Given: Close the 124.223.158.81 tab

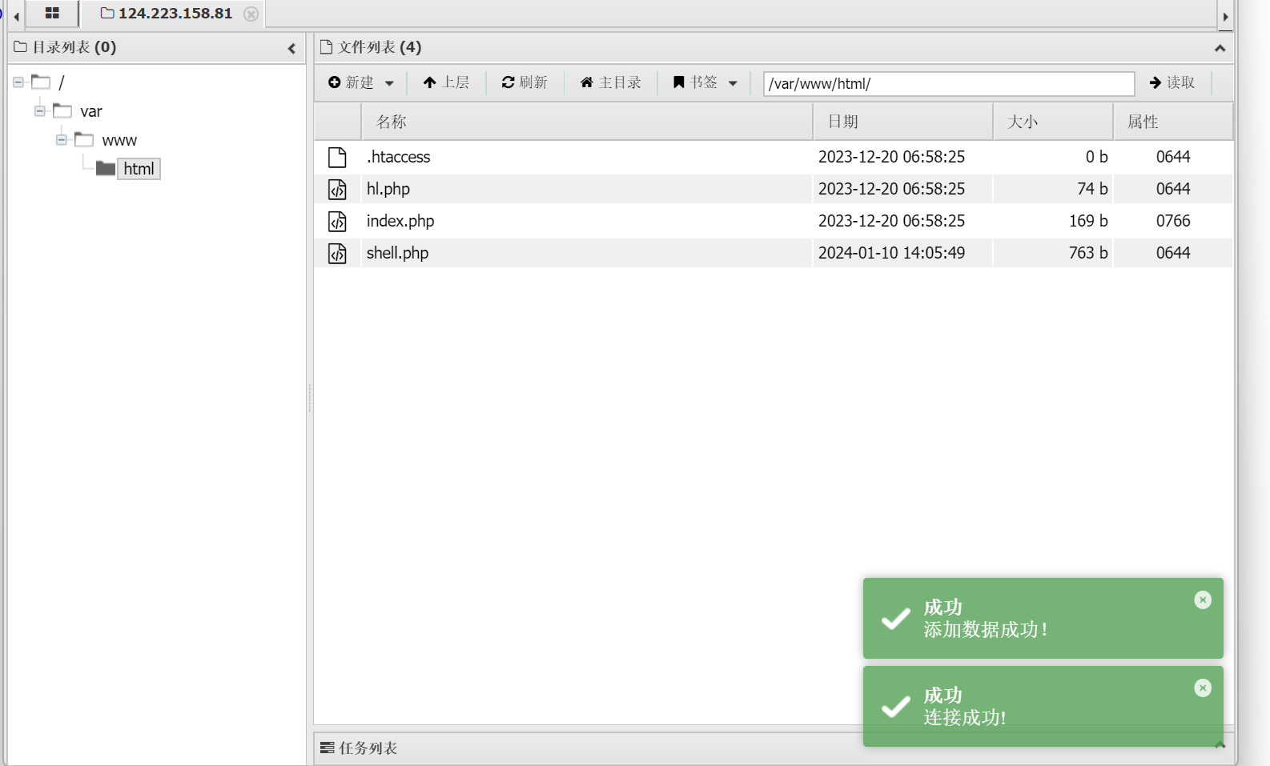Looking at the screenshot, I should click(x=251, y=14).
